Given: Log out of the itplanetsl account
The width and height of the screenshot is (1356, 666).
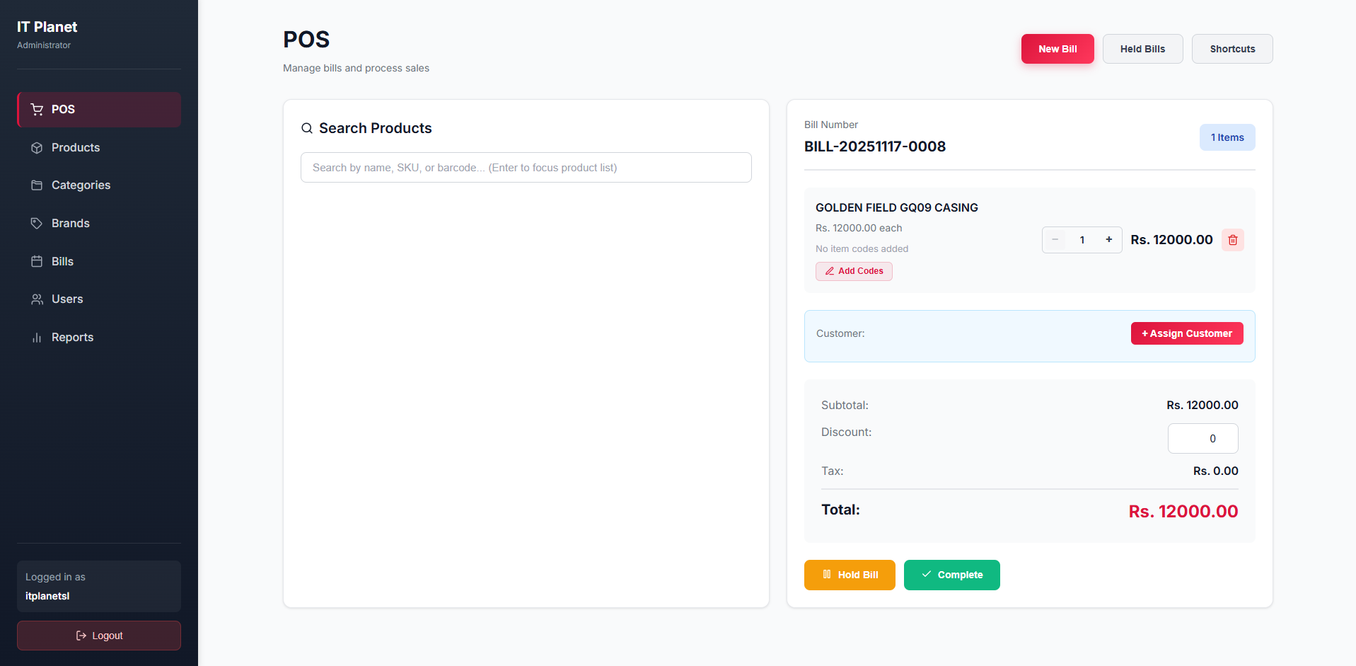Looking at the screenshot, I should pos(99,636).
